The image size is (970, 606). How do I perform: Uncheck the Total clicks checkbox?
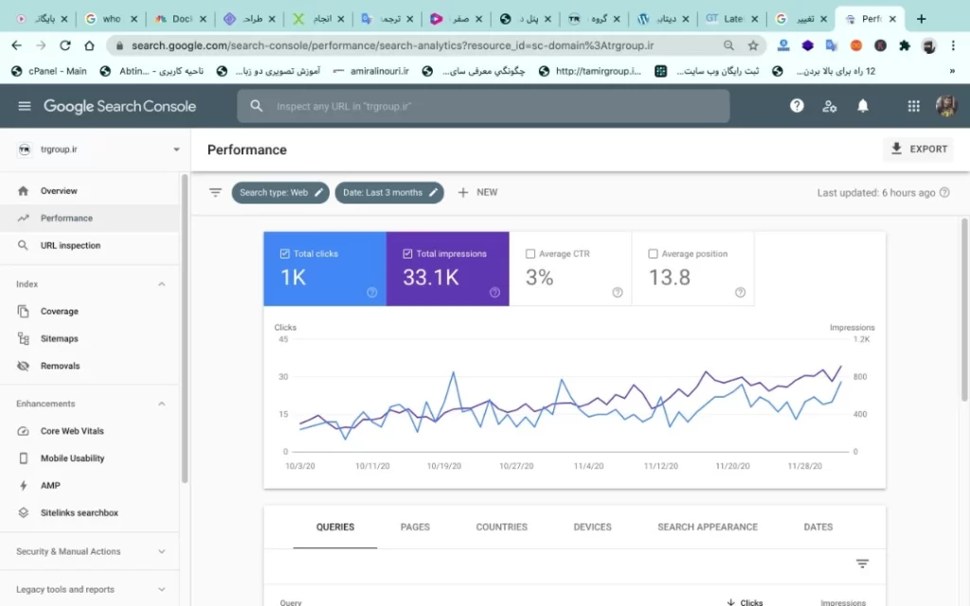click(x=285, y=254)
